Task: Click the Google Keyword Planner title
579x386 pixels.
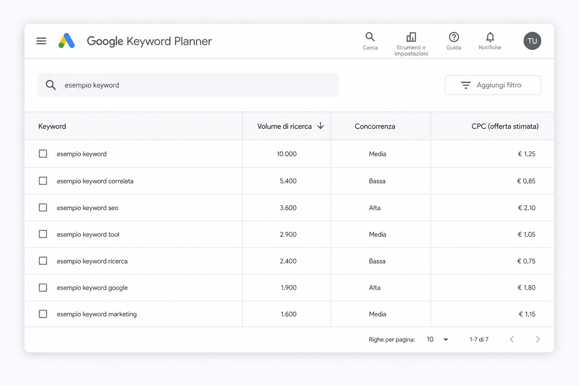Action: 149,41
